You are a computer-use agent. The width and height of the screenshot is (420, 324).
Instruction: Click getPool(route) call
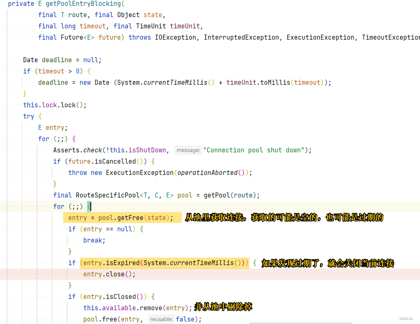pos(230,195)
